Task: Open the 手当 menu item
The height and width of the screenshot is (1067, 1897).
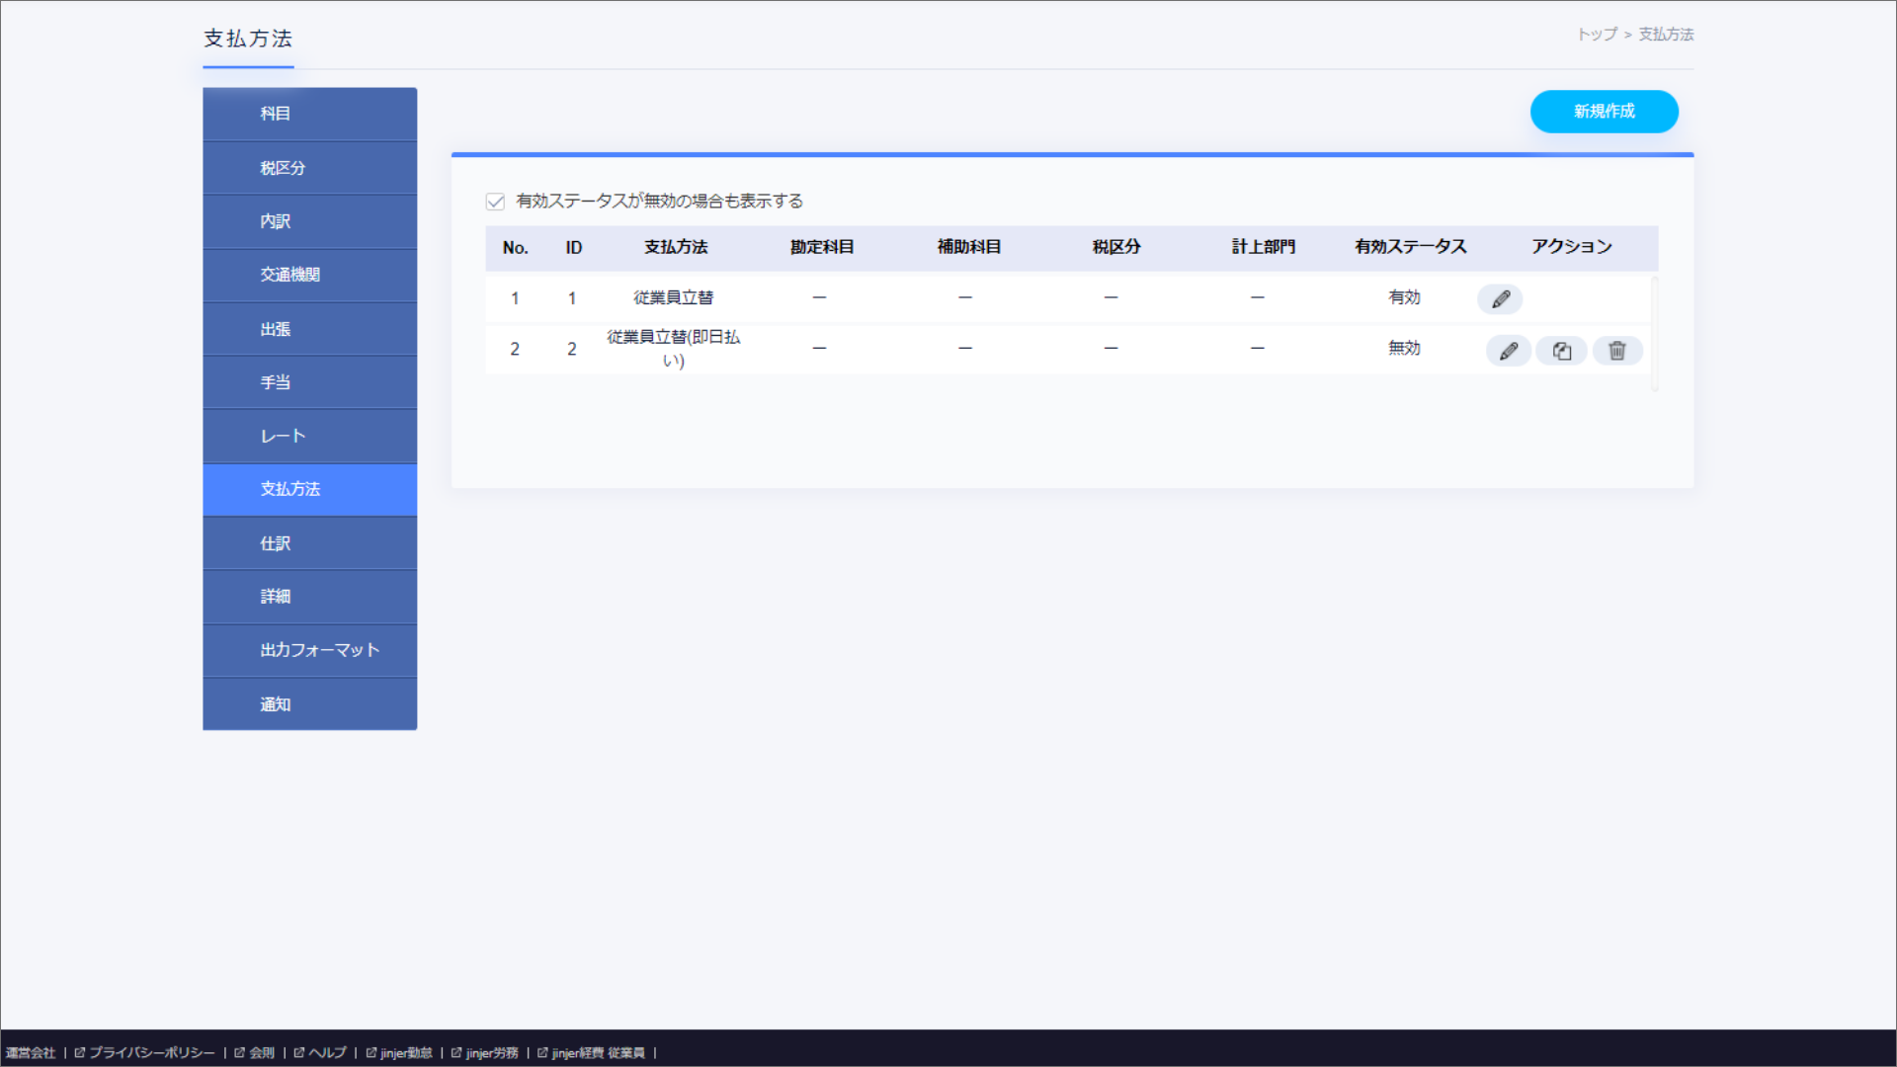Action: [309, 382]
